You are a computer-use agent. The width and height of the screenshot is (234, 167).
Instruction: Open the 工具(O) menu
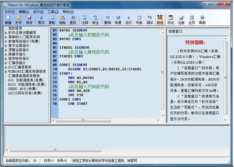53,12
